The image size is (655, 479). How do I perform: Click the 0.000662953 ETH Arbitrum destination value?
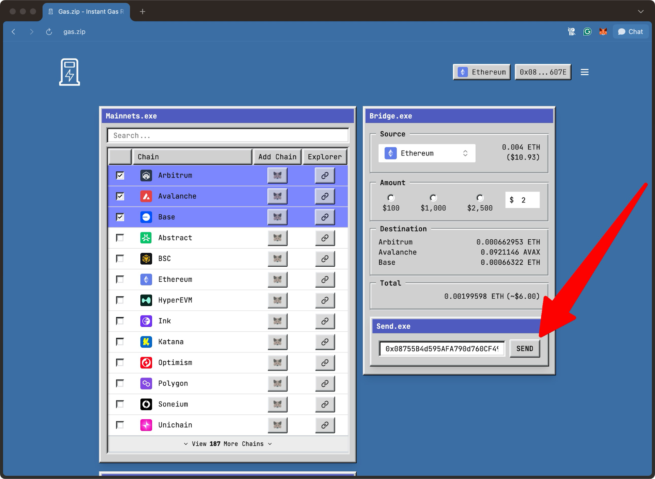click(x=508, y=242)
